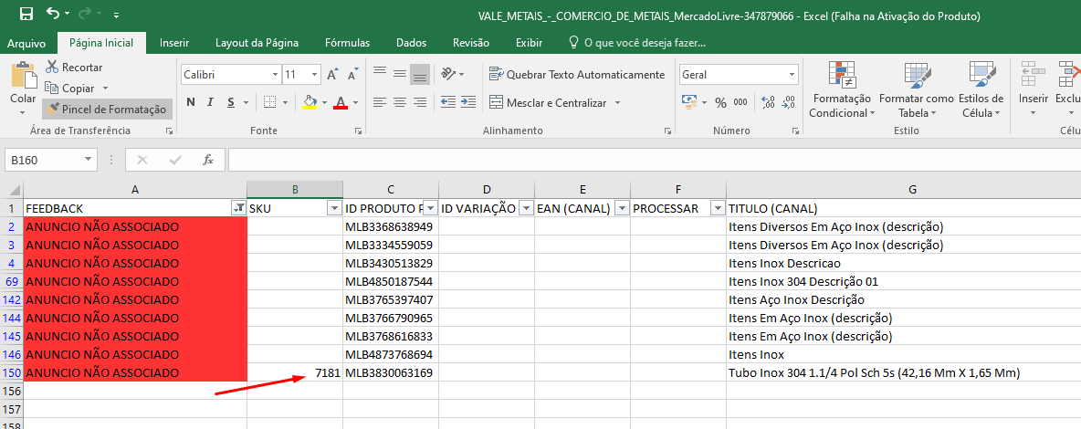Open the Arquivo menu

tap(26, 43)
